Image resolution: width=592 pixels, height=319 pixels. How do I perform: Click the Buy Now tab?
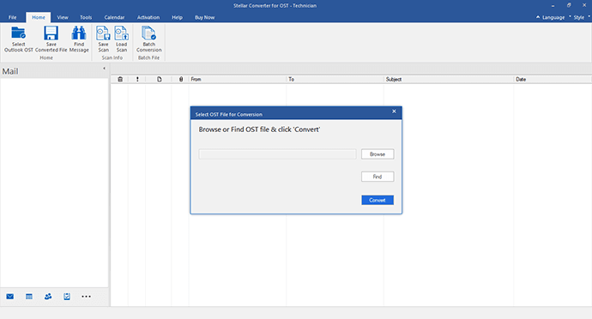click(x=205, y=17)
